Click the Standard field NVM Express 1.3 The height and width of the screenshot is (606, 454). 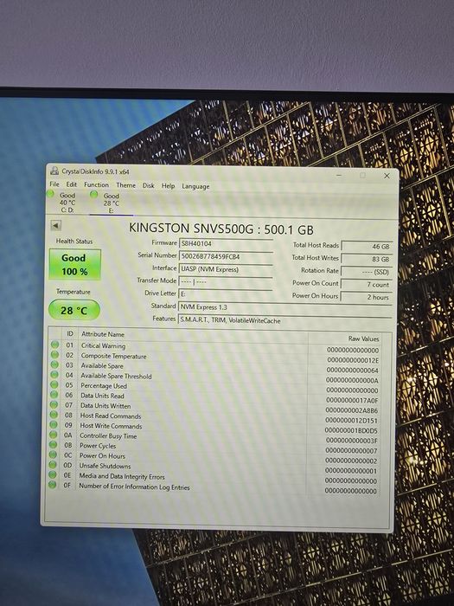pyautogui.click(x=285, y=307)
